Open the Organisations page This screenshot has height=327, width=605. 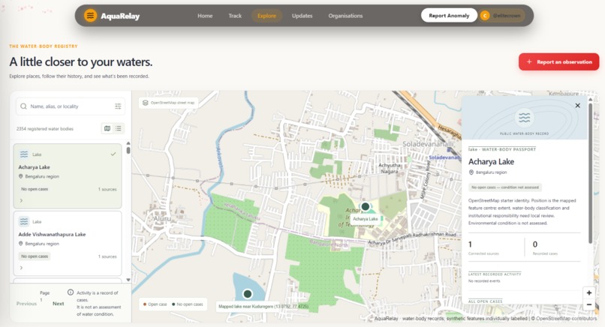point(345,16)
